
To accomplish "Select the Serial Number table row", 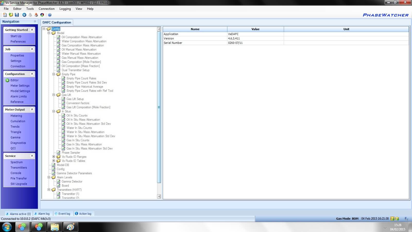I will pos(286,43).
